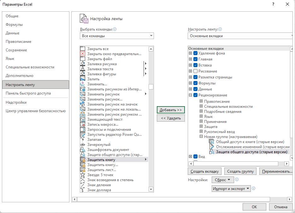Select the 'Заливка текста' icon
Image resolution: width=295 pixels, height=213 pixels.
point(83,69)
